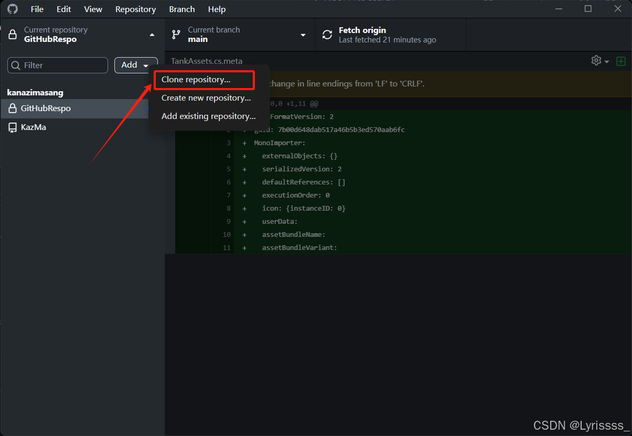Click diff line 'executionOrder: 0'
Image resolution: width=632 pixels, height=436 pixels.
[x=296, y=195]
